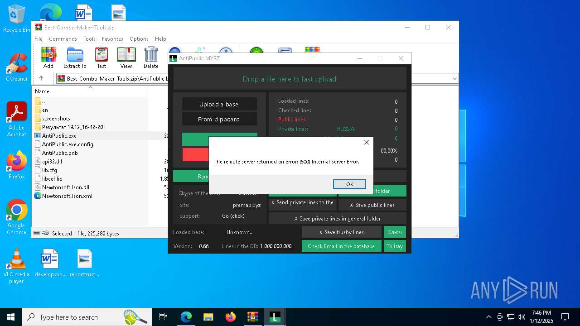This screenshot has width=580, height=326.
Task: Click the To tray button
Action: coord(395,246)
